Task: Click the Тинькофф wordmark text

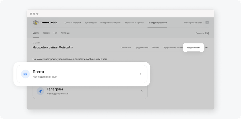Action: (48, 23)
